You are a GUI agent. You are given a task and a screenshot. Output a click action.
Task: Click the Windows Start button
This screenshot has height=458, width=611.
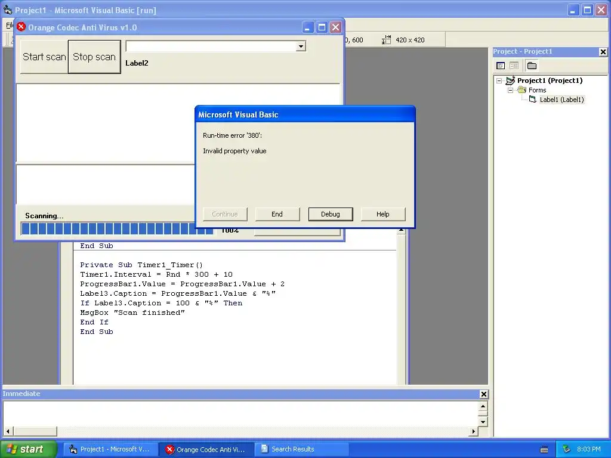28,449
